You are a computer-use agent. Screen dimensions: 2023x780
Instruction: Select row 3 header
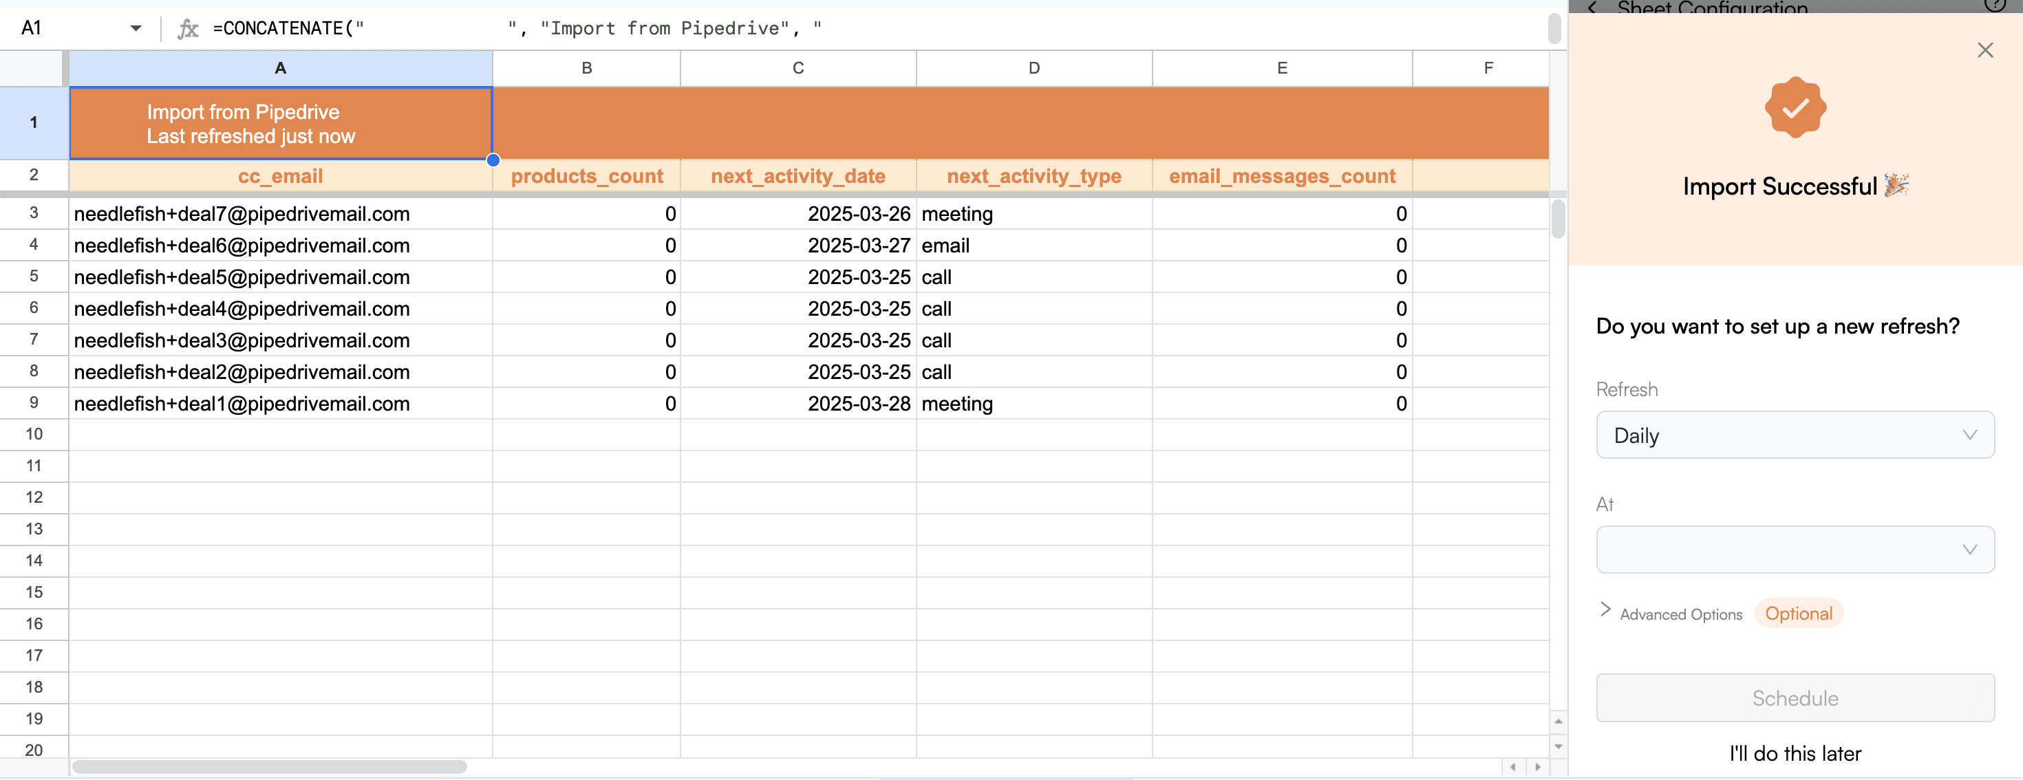click(x=34, y=213)
